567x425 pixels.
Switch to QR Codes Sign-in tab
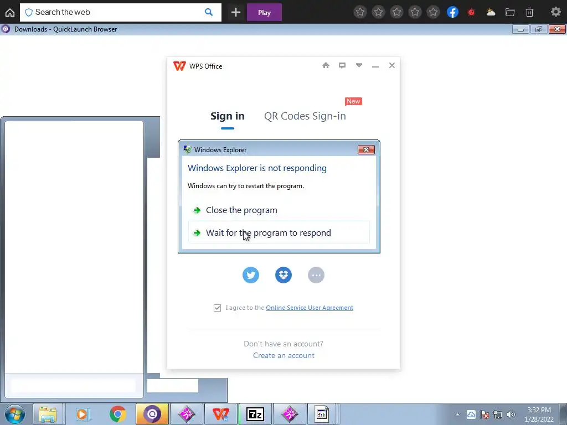pos(305,116)
